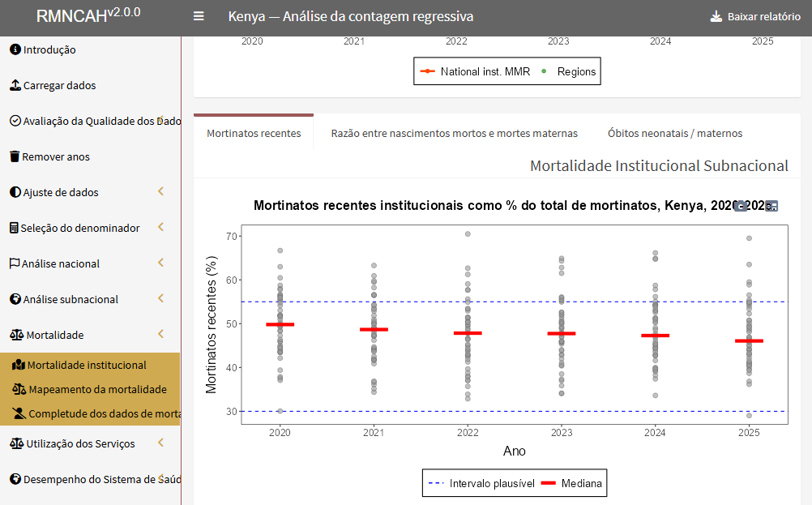Select Completude dos dados de mortalidade item
The image size is (812, 505).
[90, 413]
